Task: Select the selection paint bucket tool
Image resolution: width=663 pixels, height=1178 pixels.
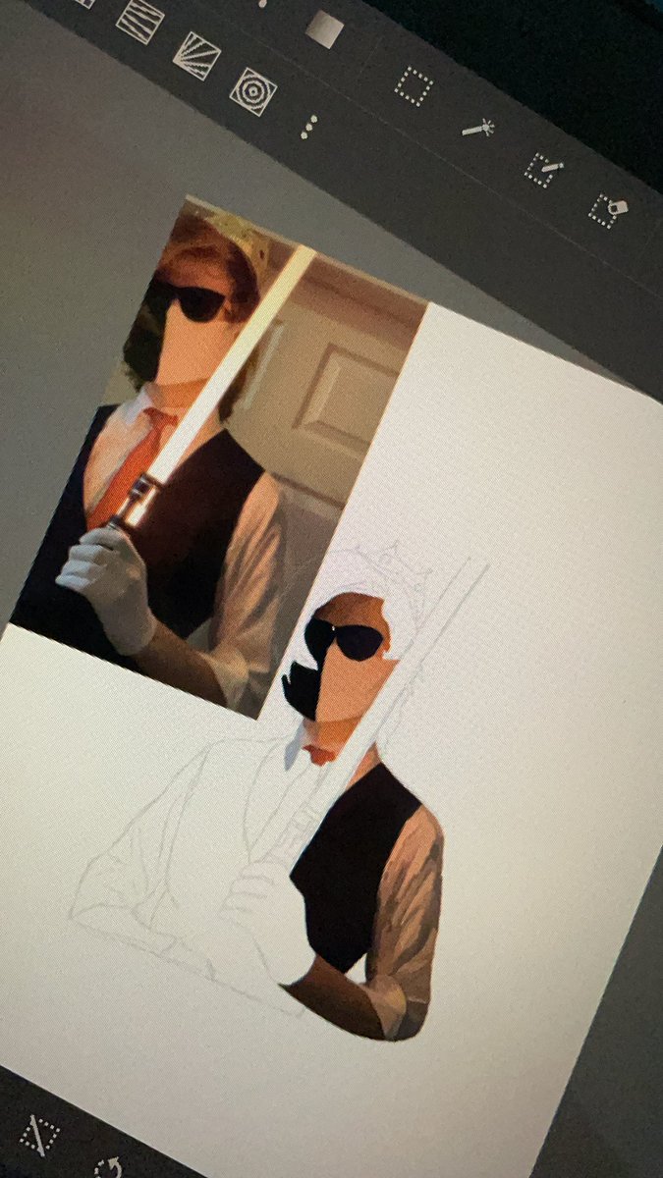Action: tap(607, 211)
